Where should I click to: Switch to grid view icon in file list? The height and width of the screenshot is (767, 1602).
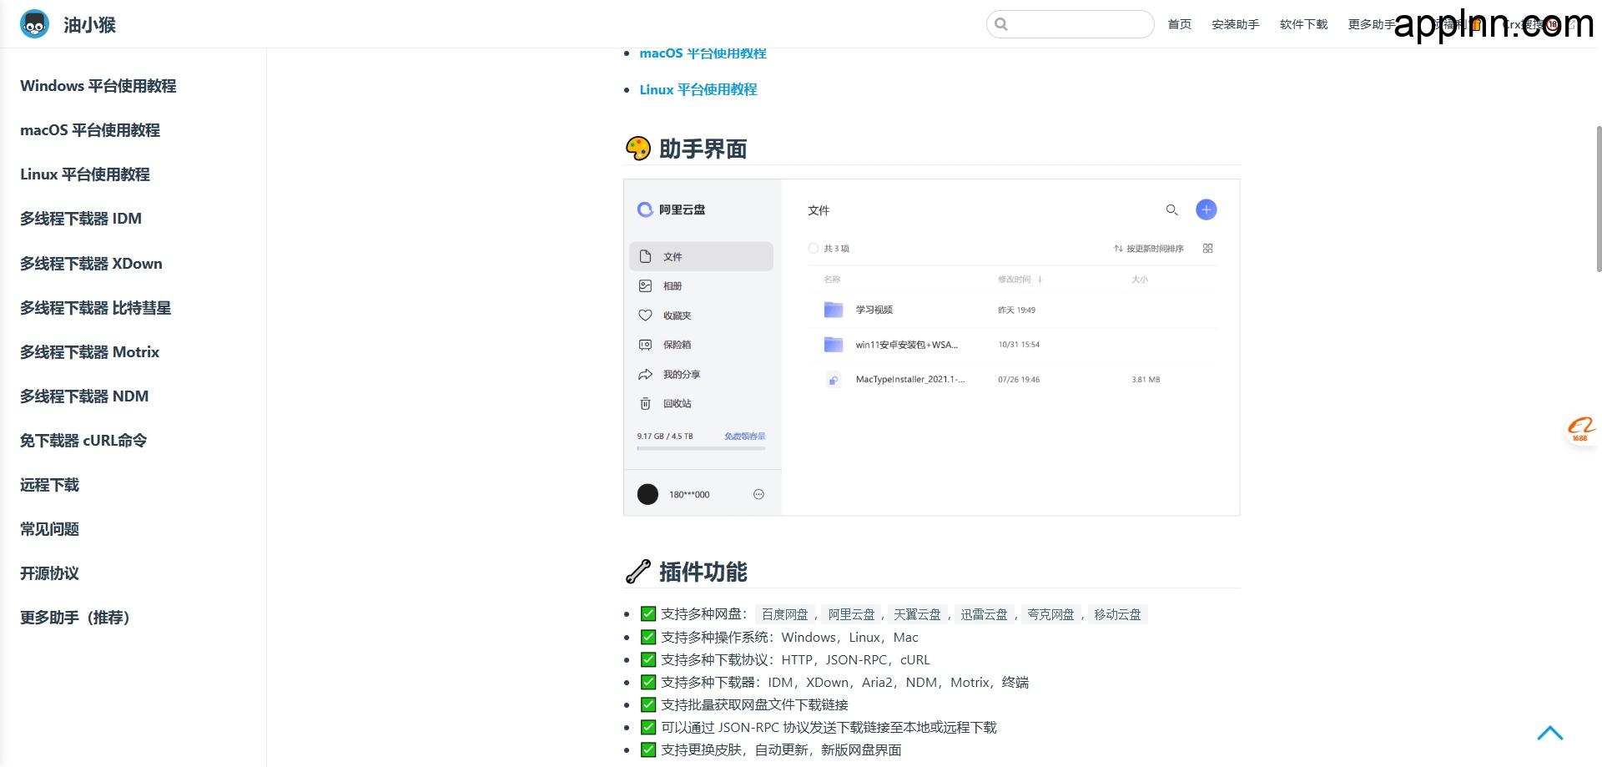(1207, 248)
